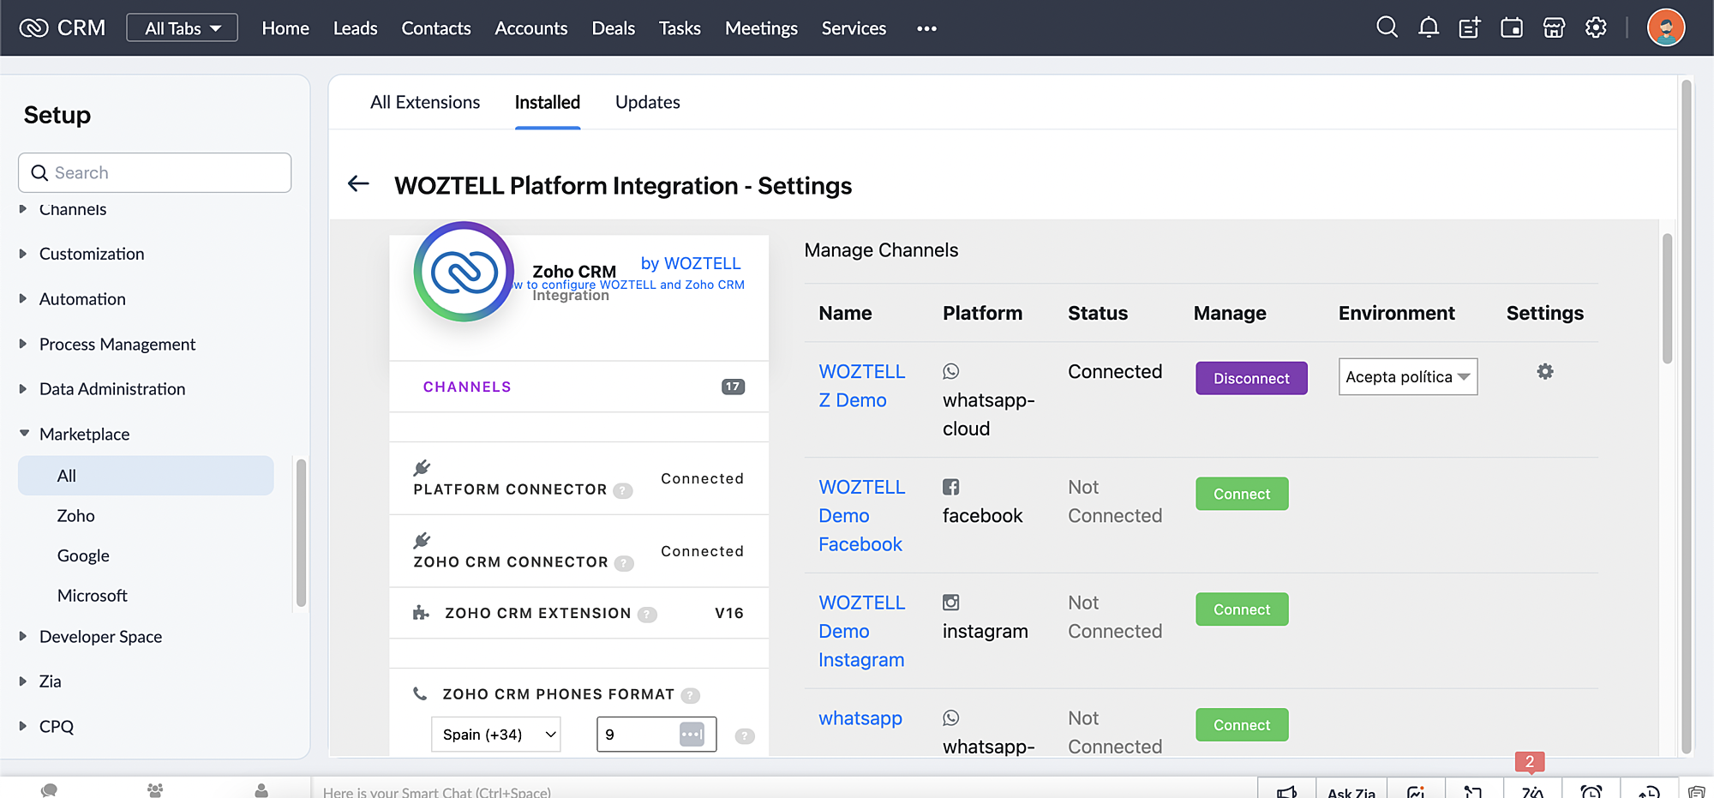Viewport: 1714px width, 798px height.
Task: Open the All Tabs dropdown
Action: coord(182,28)
